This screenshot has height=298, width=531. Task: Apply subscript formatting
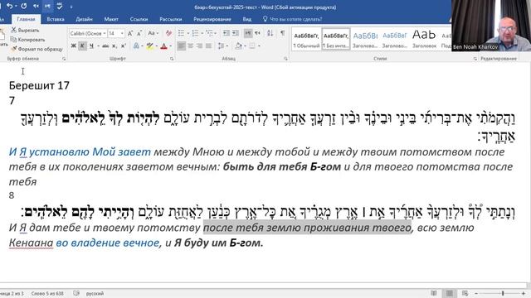(114, 46)
